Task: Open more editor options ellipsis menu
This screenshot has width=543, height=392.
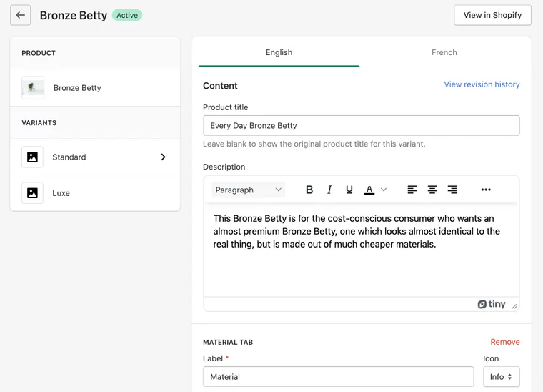Action: [x=486, y=190]
